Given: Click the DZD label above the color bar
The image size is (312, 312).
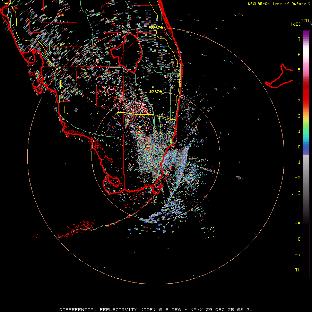Looking at the screenshot, I should click(x=305, y=21).
